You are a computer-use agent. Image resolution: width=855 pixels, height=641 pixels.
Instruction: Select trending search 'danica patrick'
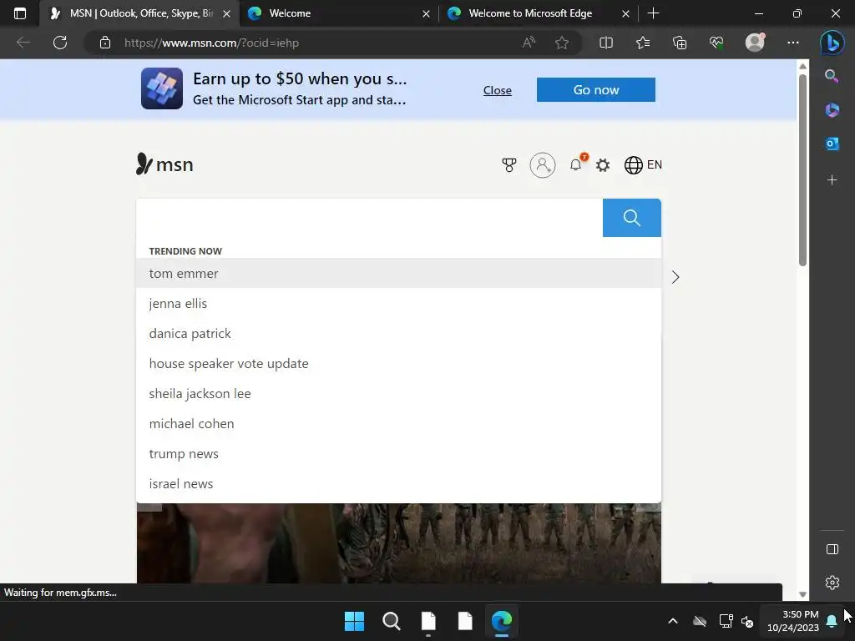[398, 334]
